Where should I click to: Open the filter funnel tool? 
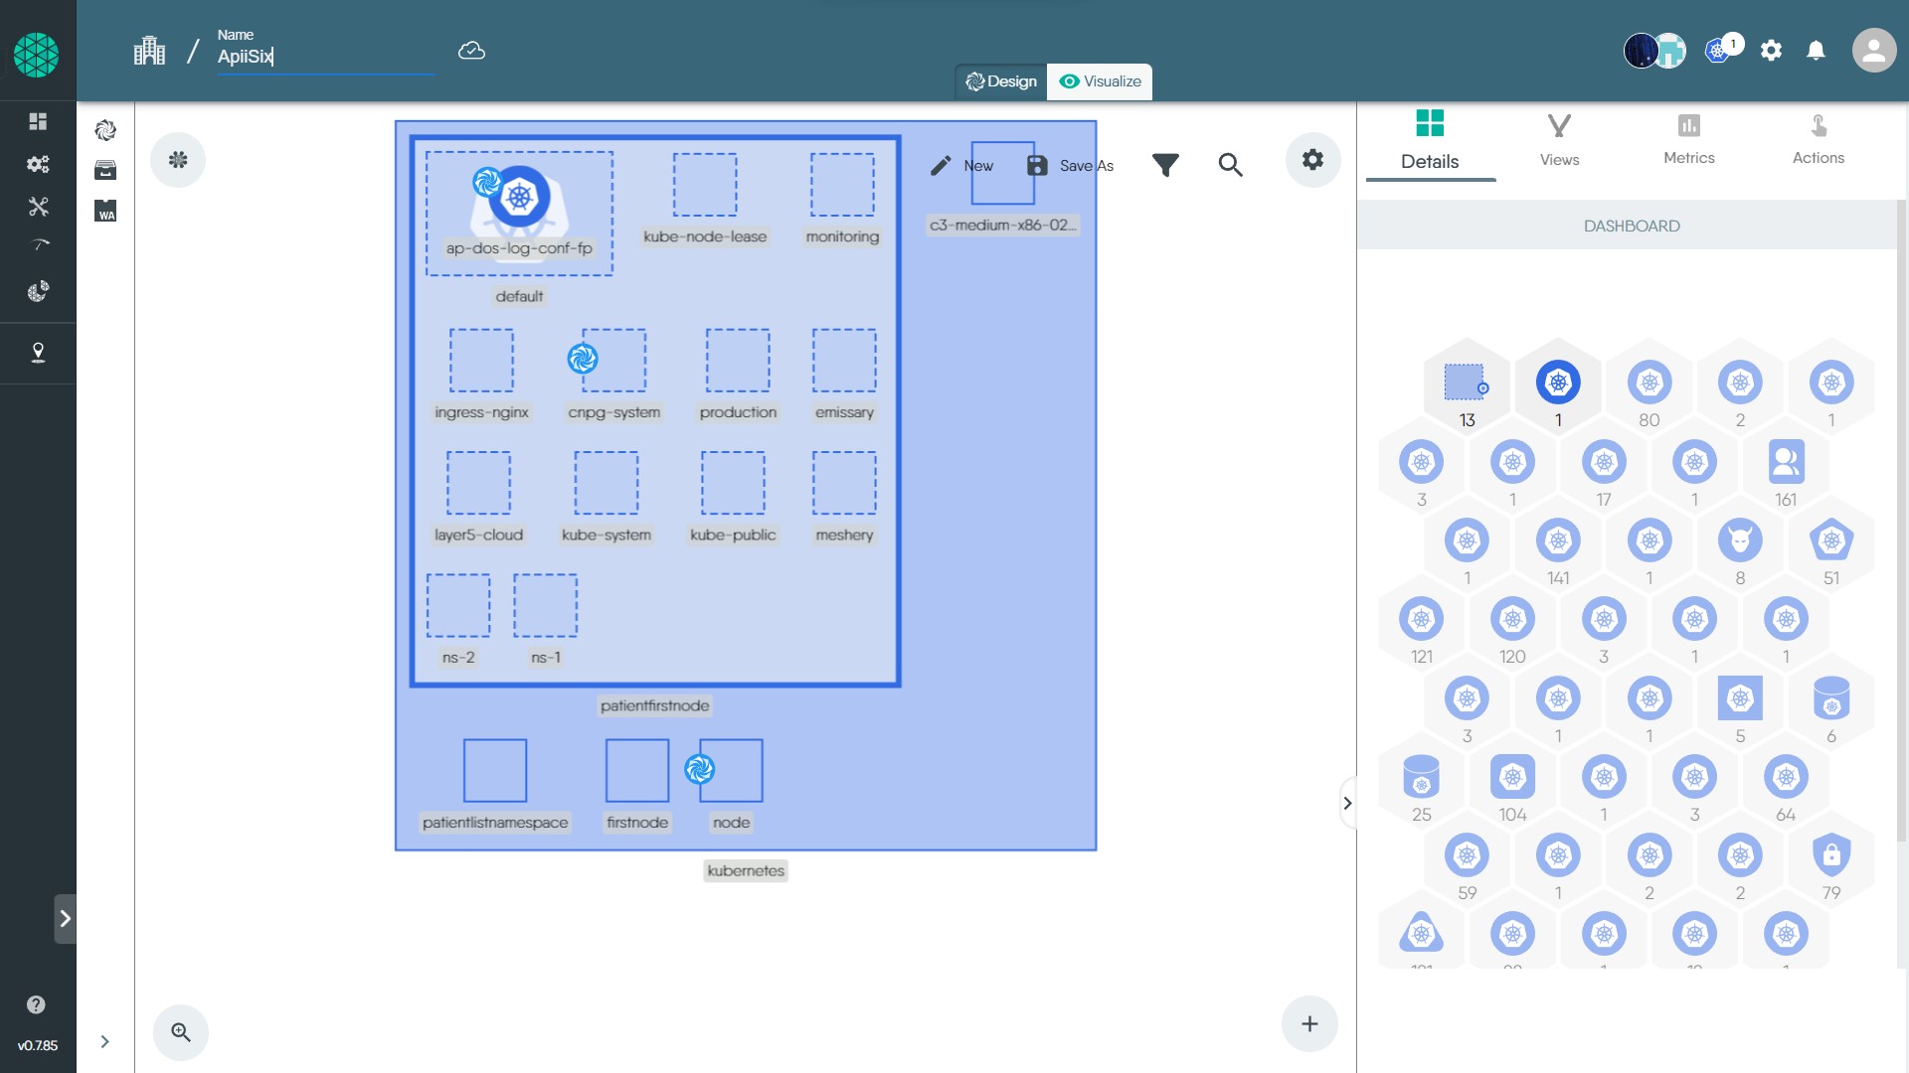tap(1165, 165)
